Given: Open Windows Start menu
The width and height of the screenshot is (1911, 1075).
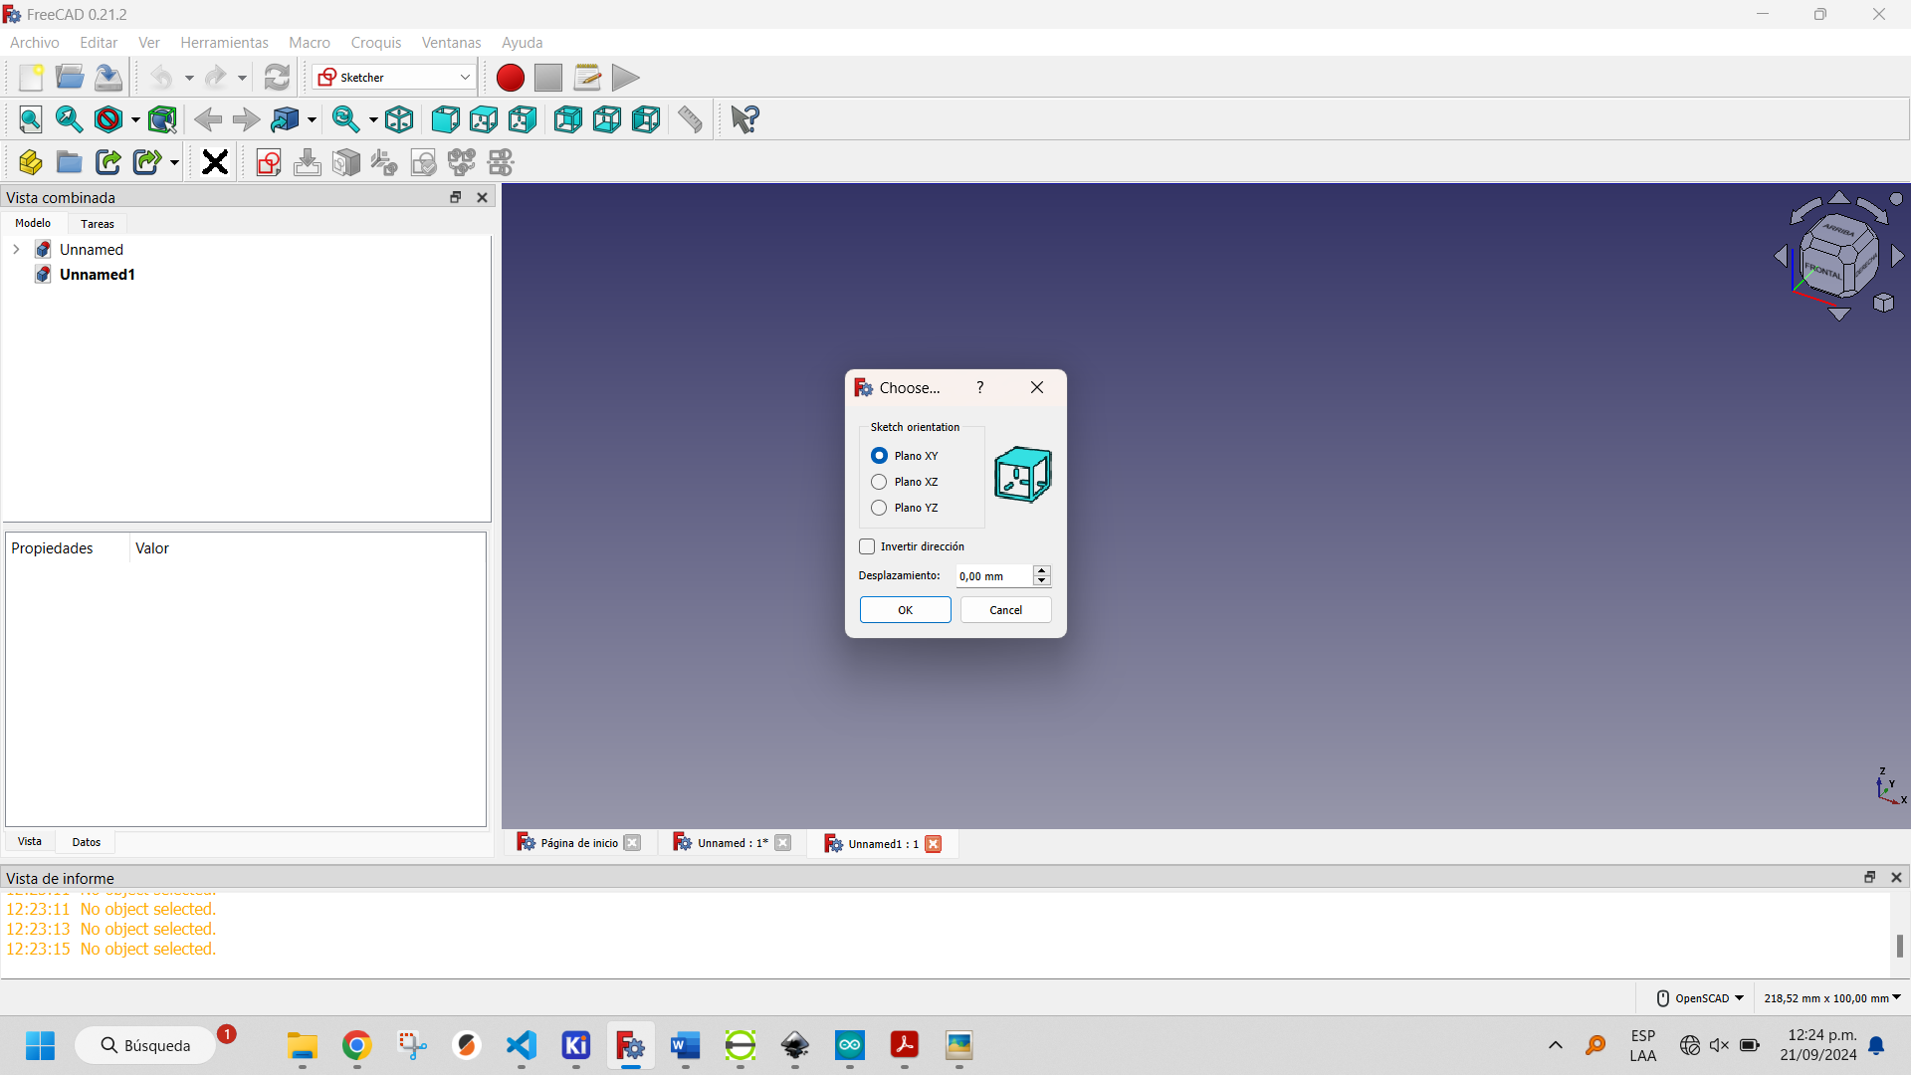Looking at the screenshot, I should (x=41, y=1045).
